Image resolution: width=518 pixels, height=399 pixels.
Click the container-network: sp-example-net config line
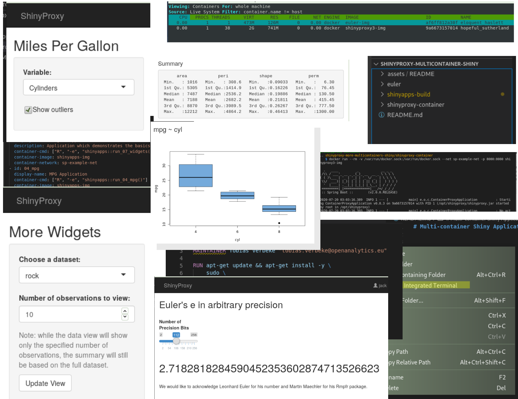click(55, 163)
